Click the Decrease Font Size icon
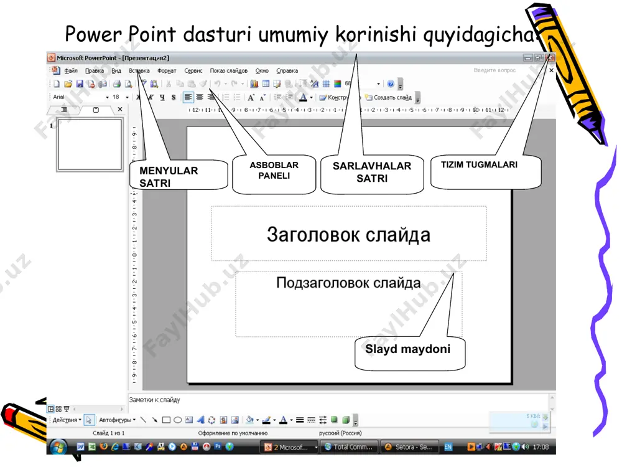 262,97
